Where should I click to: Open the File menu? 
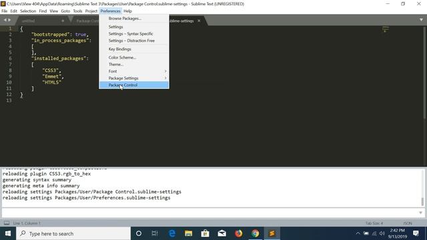[5, 11]
